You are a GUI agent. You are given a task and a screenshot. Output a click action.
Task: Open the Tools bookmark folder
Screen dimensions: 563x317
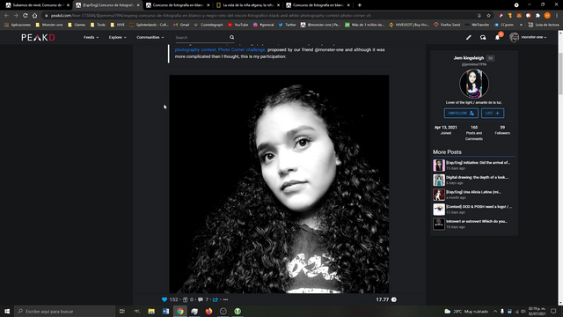pyautogui.click(x=98, y=25)
